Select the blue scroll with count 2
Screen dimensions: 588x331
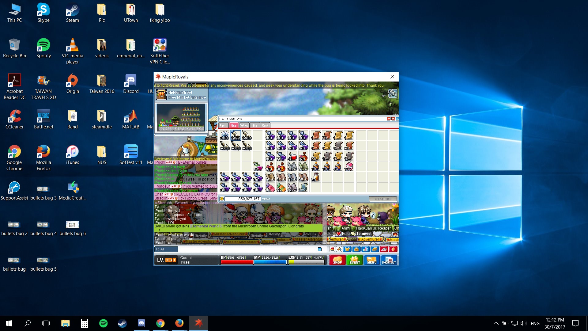pos(303,188)
